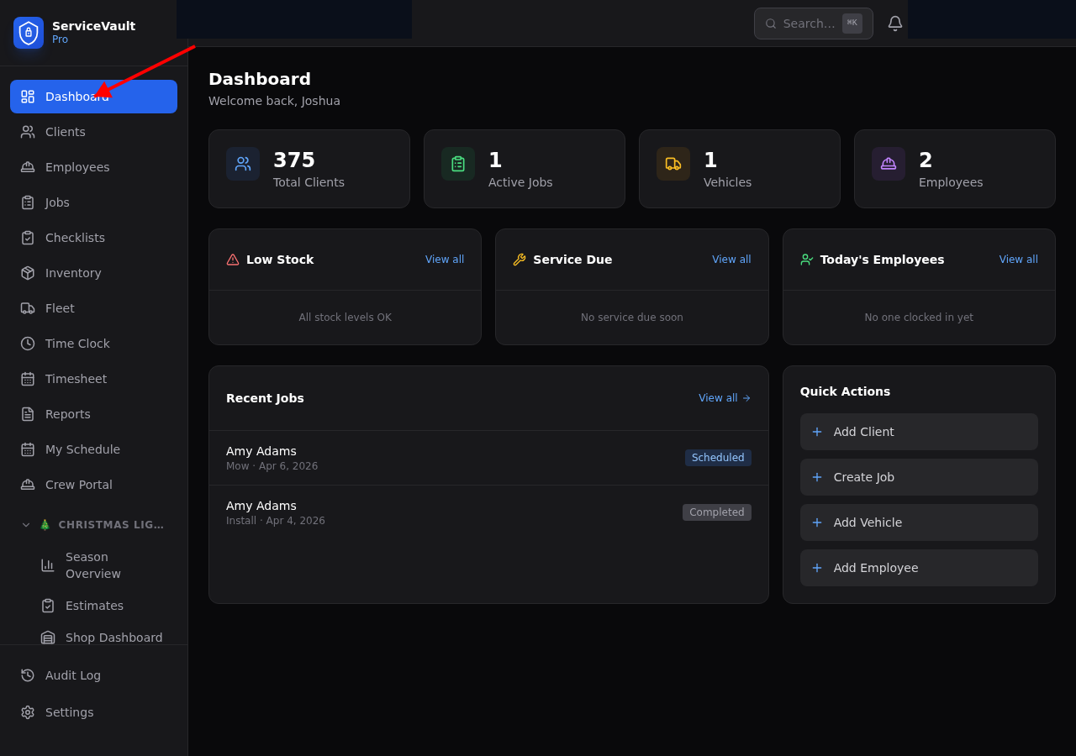Open the Crew Portal section
1076x756 pixels.
coord(78,485)
